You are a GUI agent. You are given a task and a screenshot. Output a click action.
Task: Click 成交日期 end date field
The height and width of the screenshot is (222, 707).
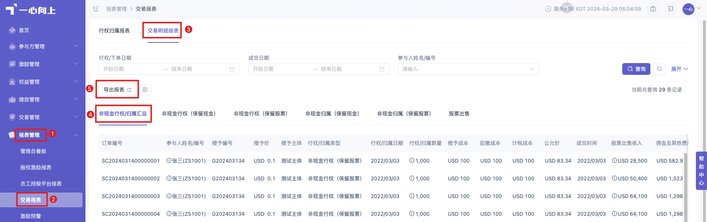pos(348,69)
